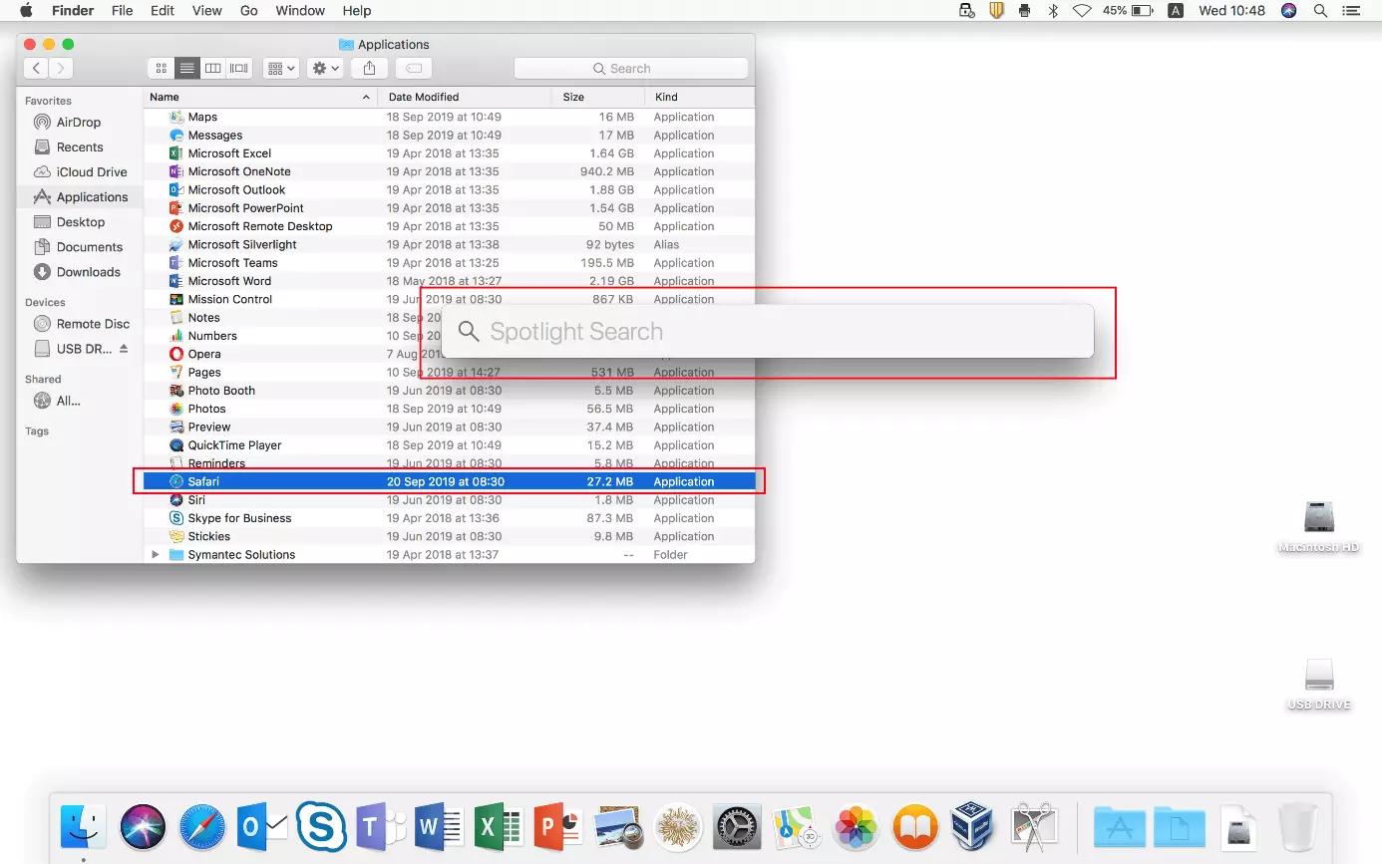Sort by Date Modified column

pyautogui.click(x=464, y=97)
